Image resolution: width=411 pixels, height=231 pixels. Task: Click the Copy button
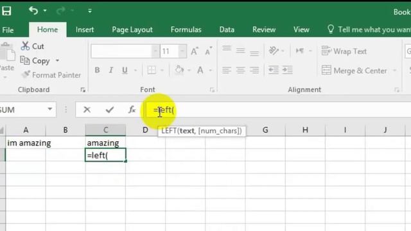35,61
